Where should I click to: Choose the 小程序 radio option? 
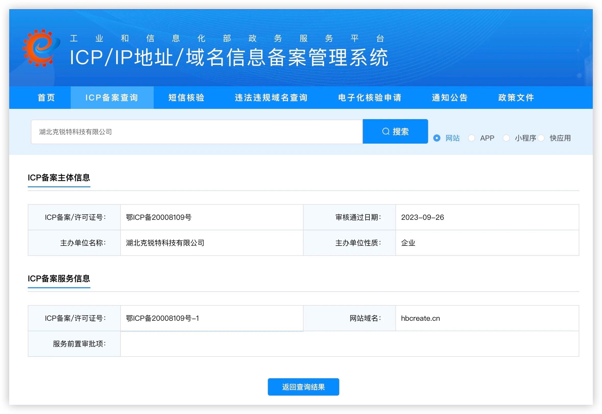(x=506, y=138)
